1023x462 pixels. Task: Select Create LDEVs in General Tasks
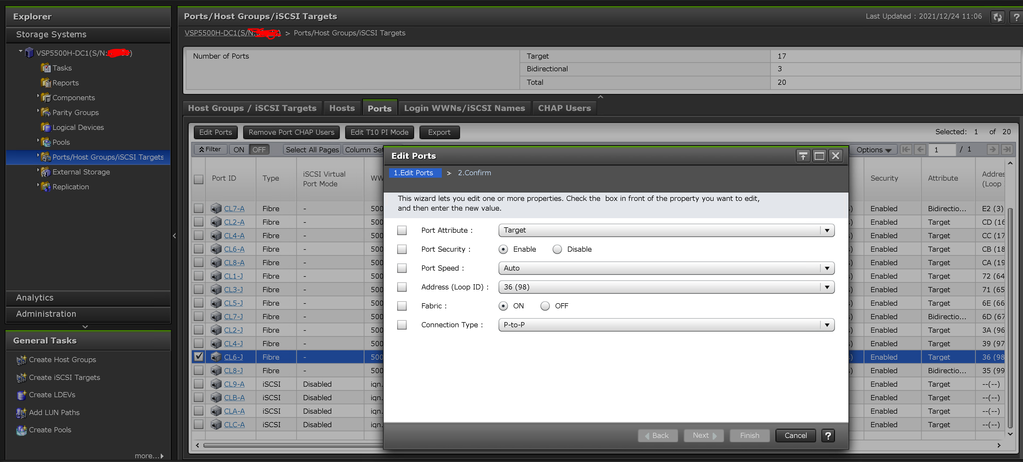tap(52, 394)
